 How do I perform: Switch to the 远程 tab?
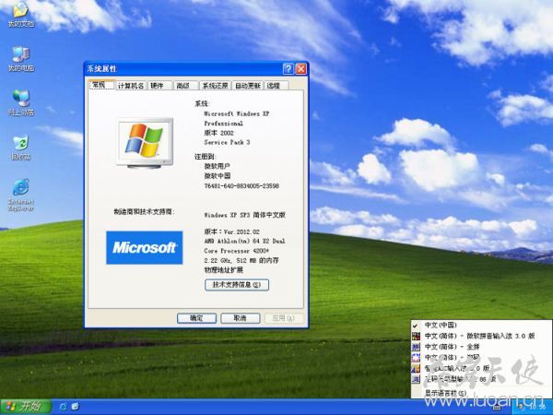pyautogui.click(x=276, y=86)
